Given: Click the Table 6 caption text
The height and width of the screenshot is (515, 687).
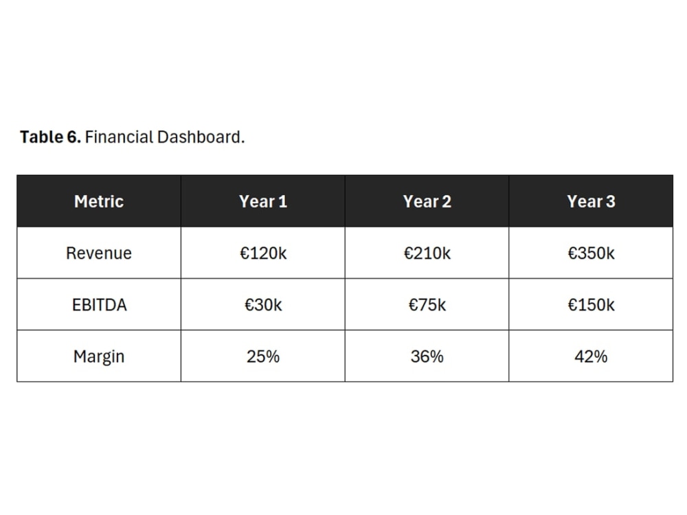Looking at the screenshot, I should coord(133,137).
